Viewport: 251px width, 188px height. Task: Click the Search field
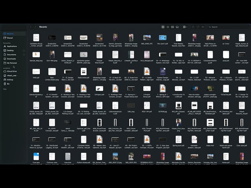click(x=228, y=27)
